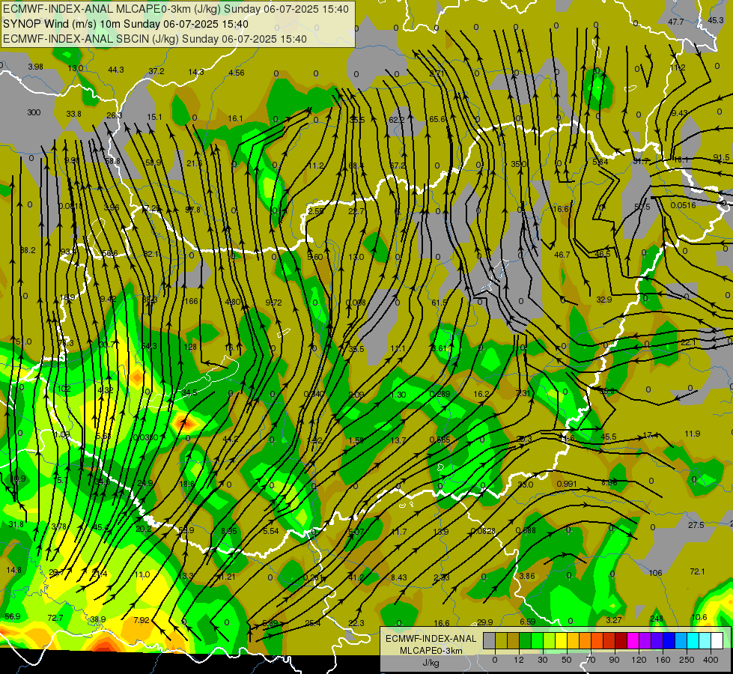733x674 pixels.
Task: Click the map value 0.991
Action: coord(567,484)
